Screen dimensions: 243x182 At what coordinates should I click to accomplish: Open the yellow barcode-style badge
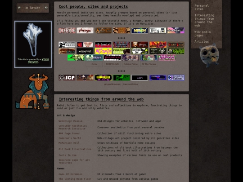tap(103, 78)
